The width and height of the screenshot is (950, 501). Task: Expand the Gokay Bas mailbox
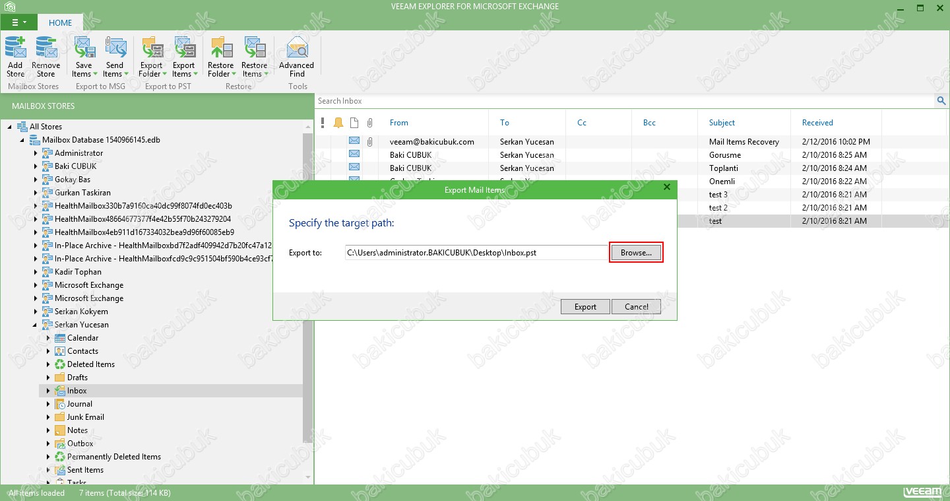pyautogui.click(x=36, y=180)
